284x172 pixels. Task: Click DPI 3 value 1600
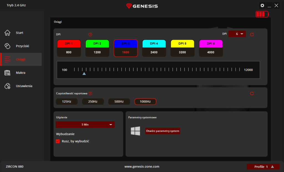click(x=126, y=52)
